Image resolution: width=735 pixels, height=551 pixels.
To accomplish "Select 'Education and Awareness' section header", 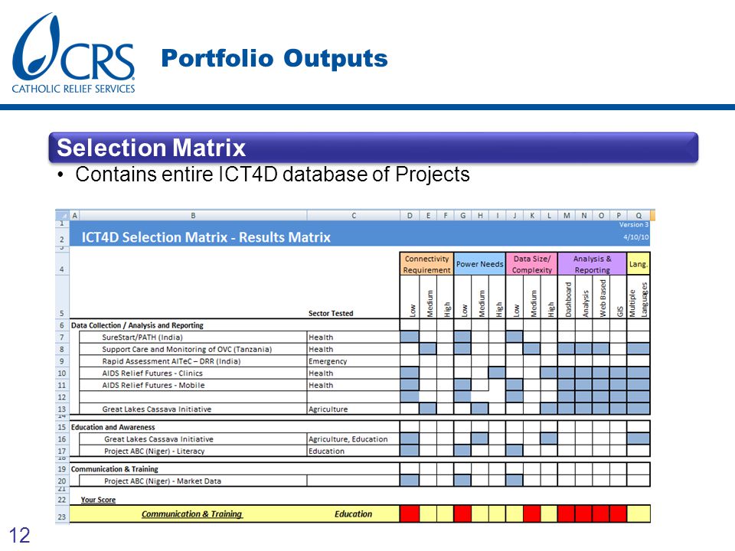I will tap(113, 427).
